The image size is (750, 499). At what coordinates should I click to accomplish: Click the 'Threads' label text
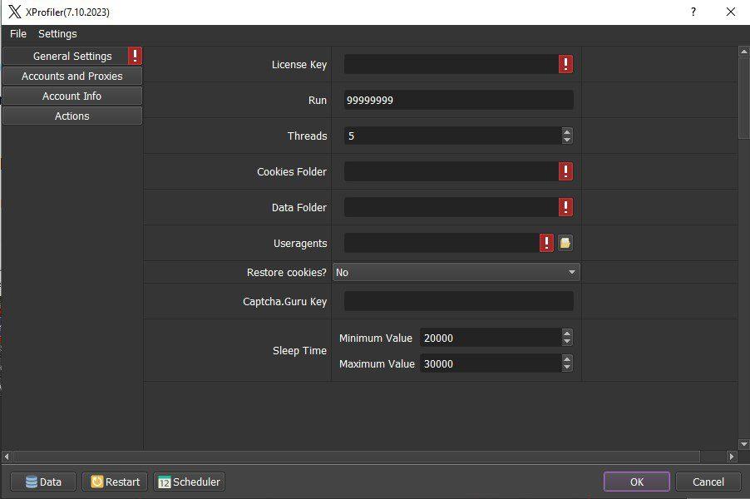pyautogui.click(x=307, y=136)
